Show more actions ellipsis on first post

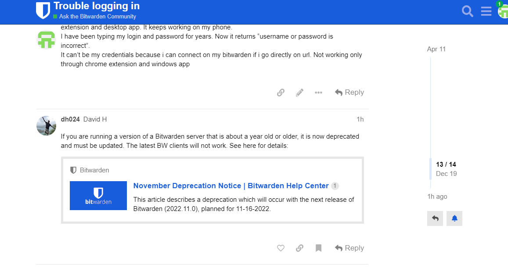[x=318, y=93]
